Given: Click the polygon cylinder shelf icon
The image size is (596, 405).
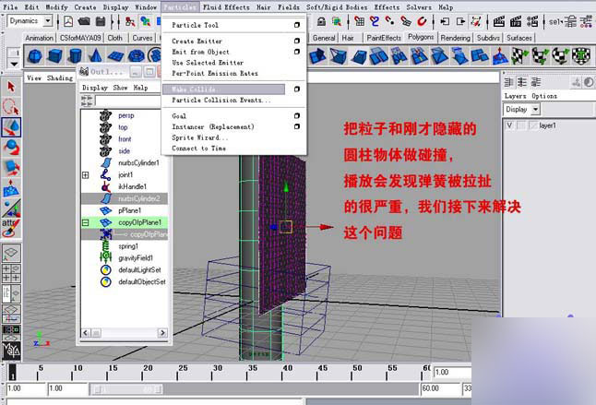Looking at the screenshot, I should (75, 56).
